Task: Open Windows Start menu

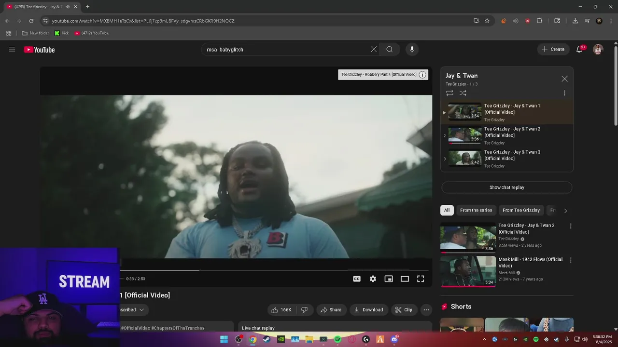Action: (224, 339)
